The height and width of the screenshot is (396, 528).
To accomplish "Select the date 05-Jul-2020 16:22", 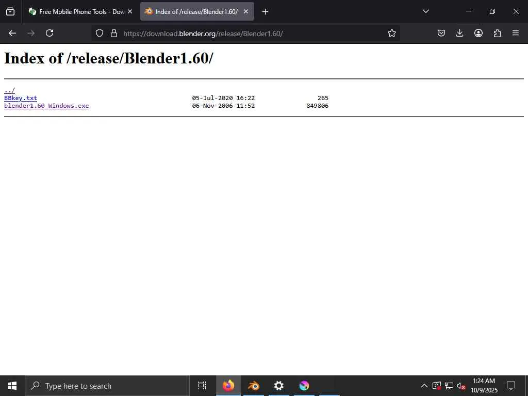I will coord(223,98).
